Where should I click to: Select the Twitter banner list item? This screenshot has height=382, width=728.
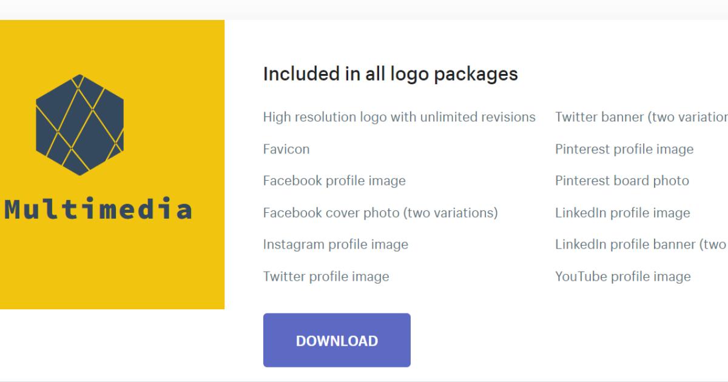[x=641, y=117]
